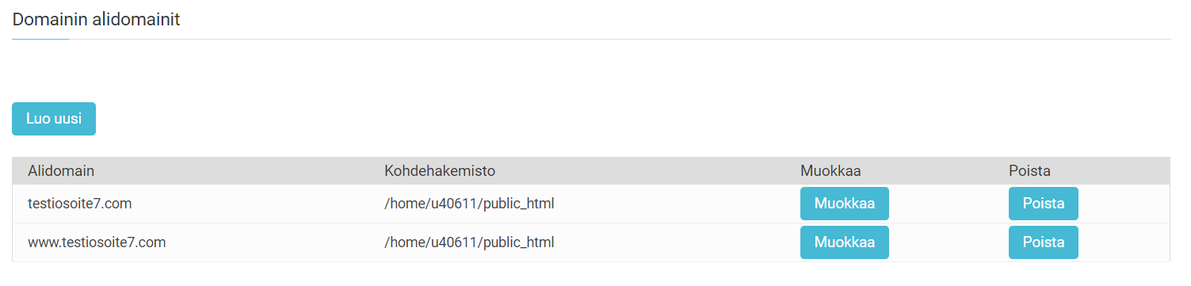Select the Muokkaa column header text
Screen dimensions: 1191x286
coord(830,170)
